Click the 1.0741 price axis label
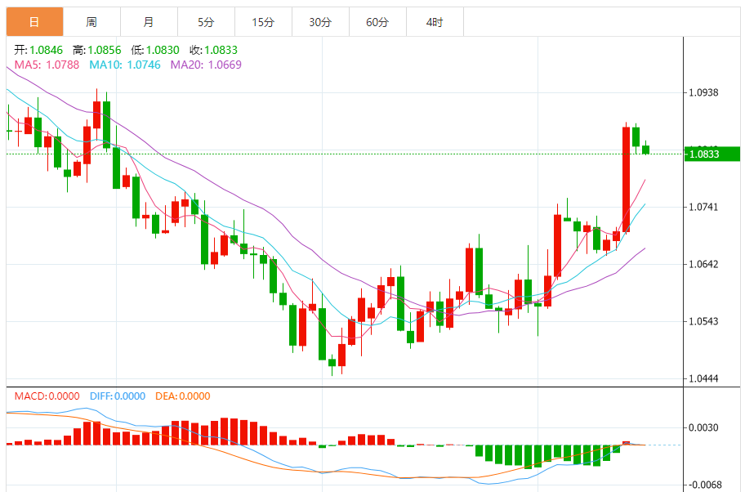745x492 pixels. 703,207
